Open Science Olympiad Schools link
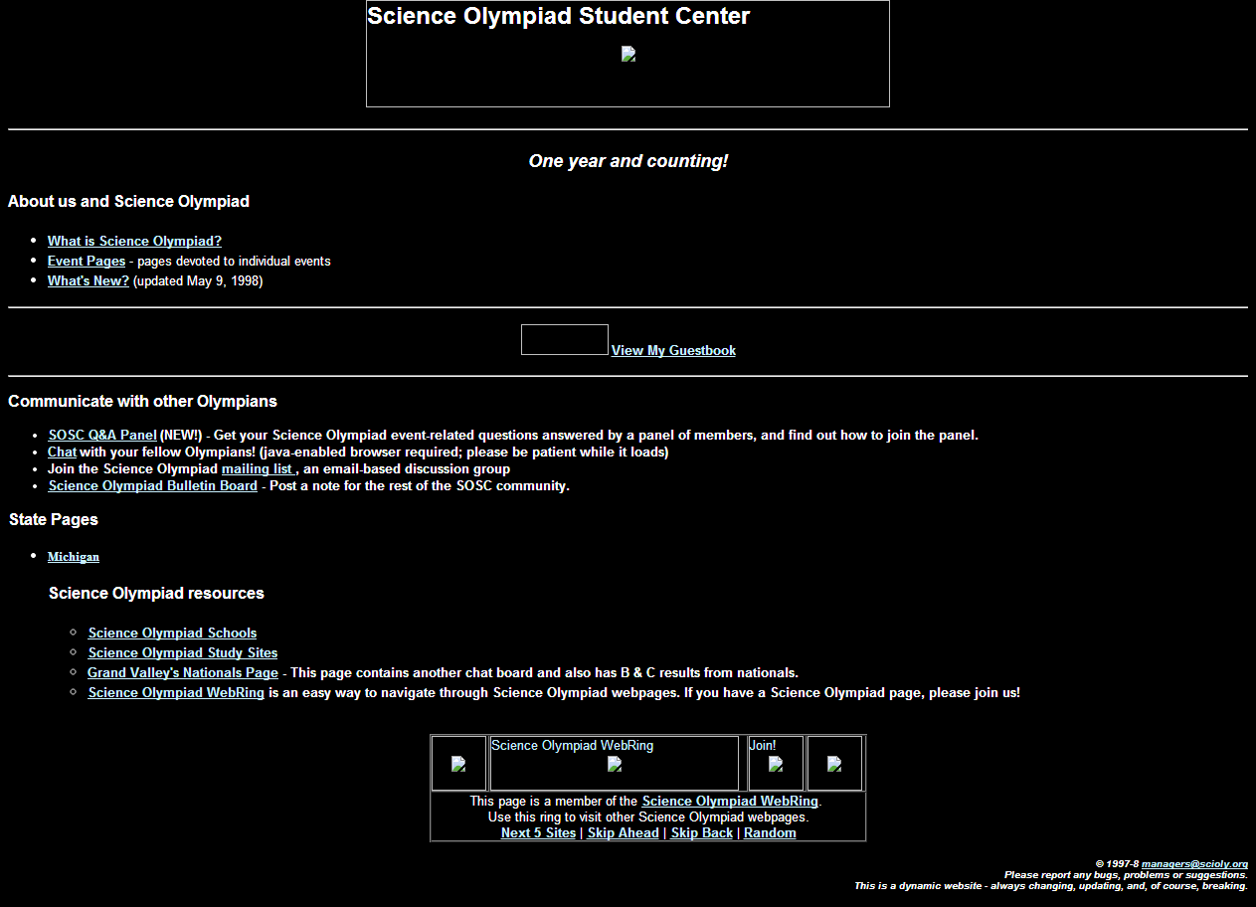This screenshot has height=907, width=1256. pyautogui.click(x=172, y=633)
